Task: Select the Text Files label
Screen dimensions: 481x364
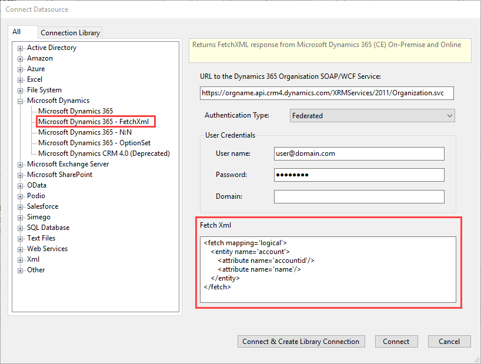Action: tap(41, 238)
